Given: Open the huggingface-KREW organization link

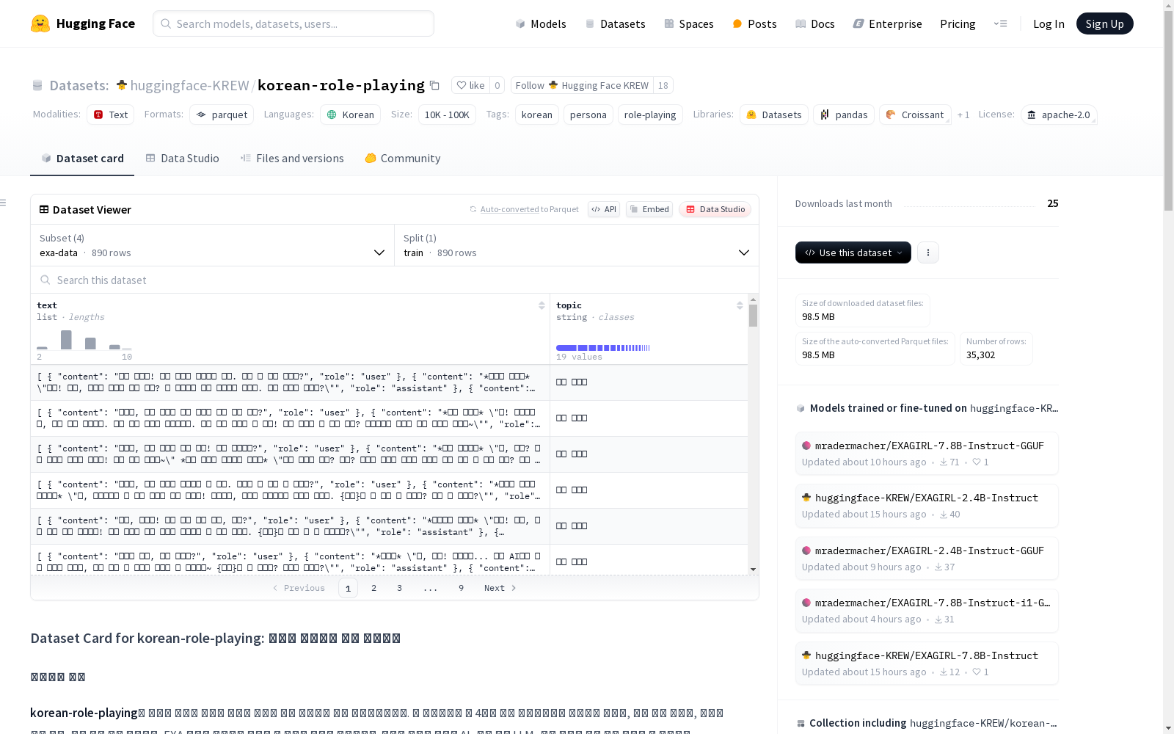Looking at the screenshot, I should (189, 85).
